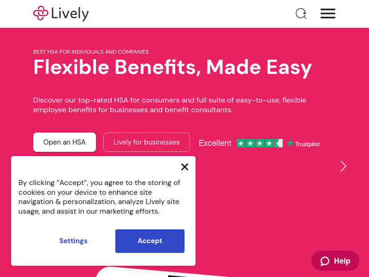369x277 pixels.
Task: Click the Lively heart-knot logo symbol
Action: (41, 13)
